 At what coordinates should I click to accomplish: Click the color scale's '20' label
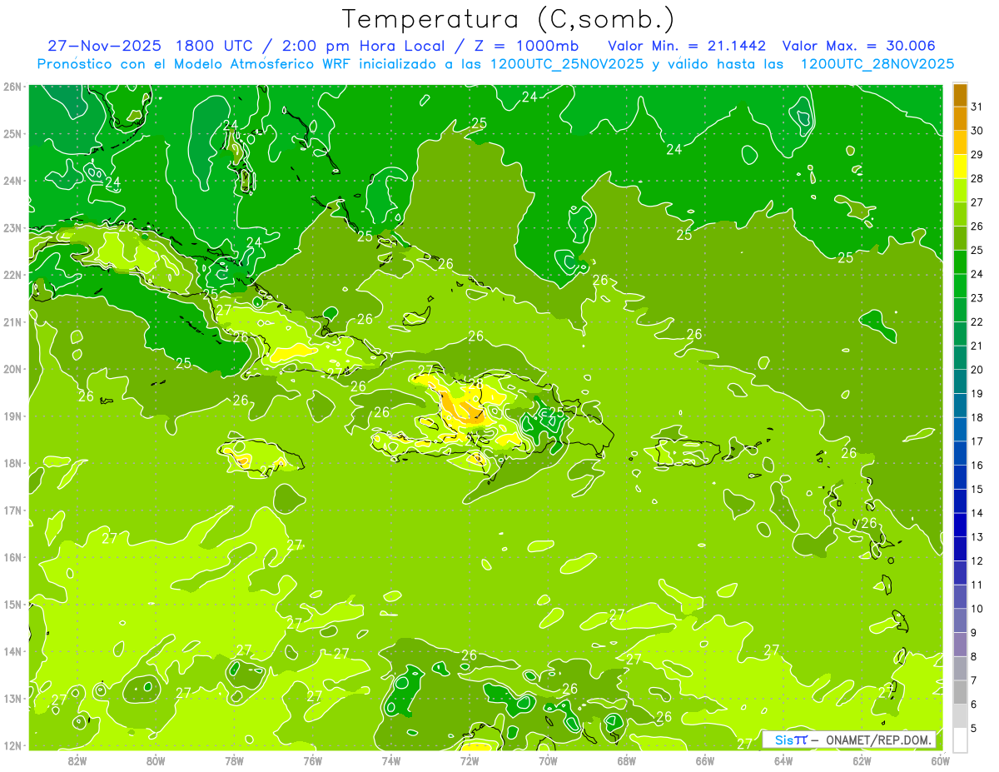tap(977, 370)
